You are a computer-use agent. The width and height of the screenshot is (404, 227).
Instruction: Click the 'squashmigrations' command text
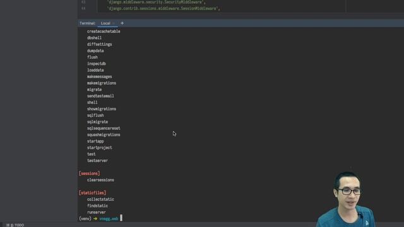[x=104, y=134]
